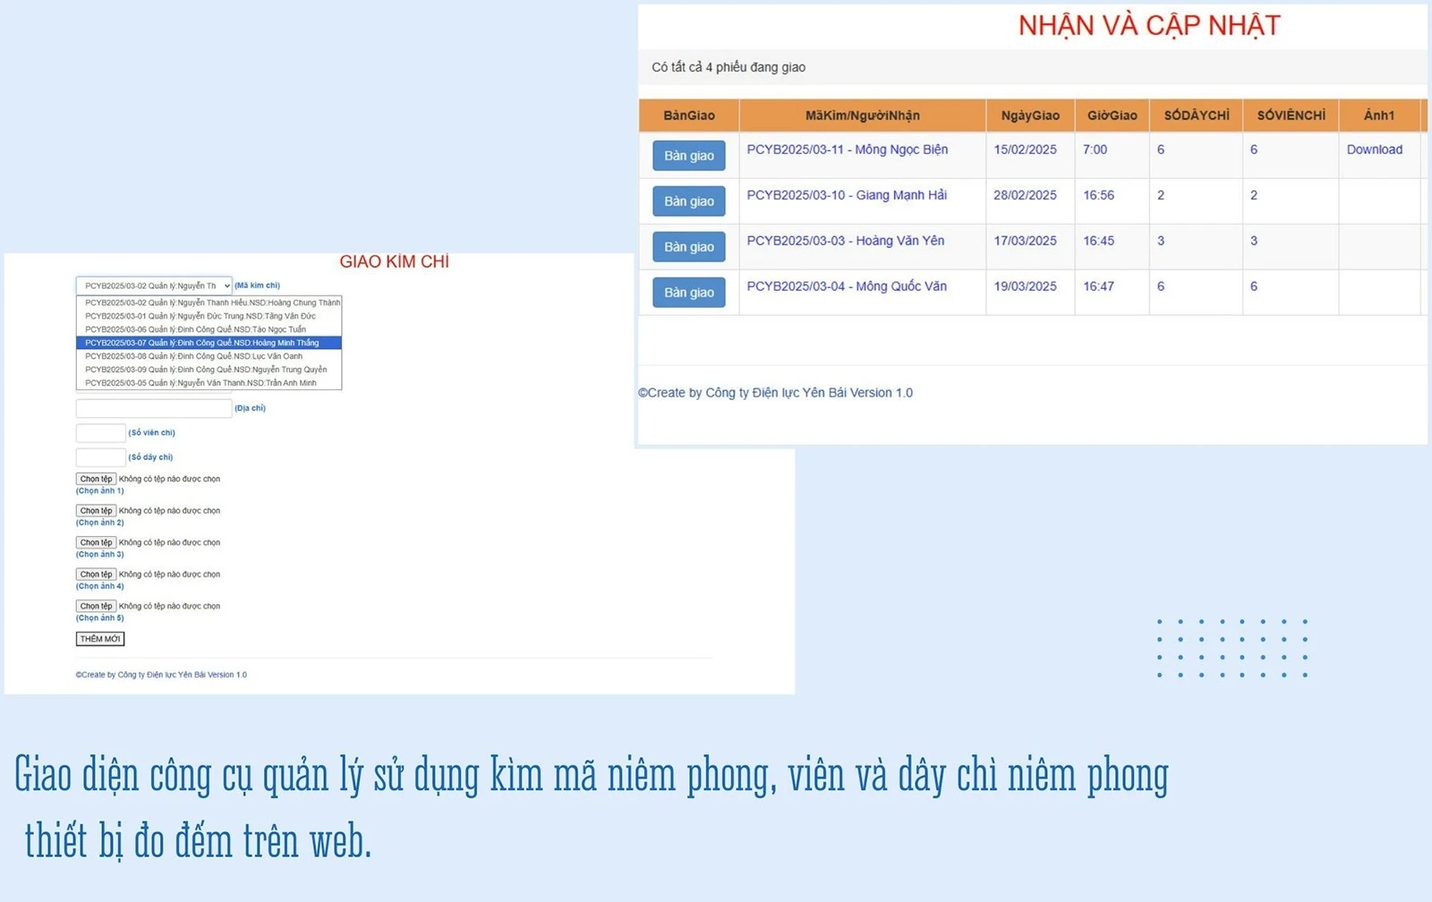
Task: Select PCYB2025/03-07 Hoàng Minh Thắng option
Action: (209, 343)
